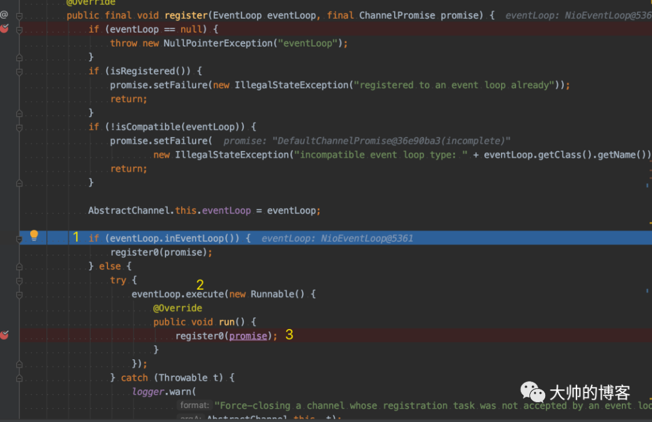Click ChannelPromise promise parameter in signature
The image size is (652, 422).
click(x=418, y=15)
